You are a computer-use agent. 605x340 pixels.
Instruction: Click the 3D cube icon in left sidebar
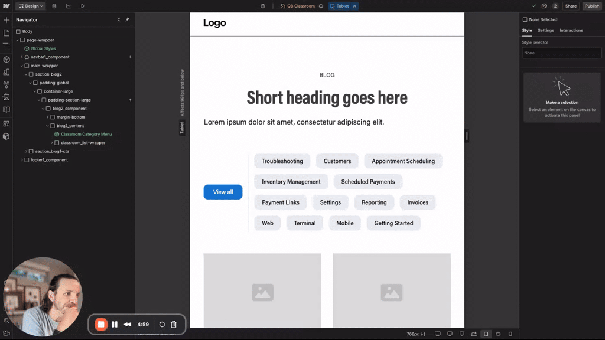(6, 136)
